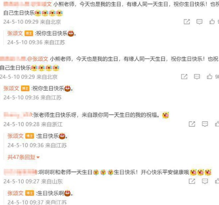
Task: Open 张颂文 profile from first 祝你生日快乐 reply
Action: click(x=15, y=33)
